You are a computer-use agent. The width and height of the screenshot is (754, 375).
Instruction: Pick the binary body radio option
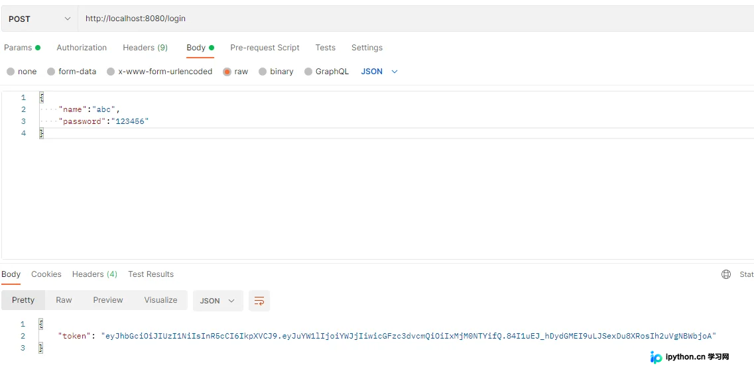point(263,72)
